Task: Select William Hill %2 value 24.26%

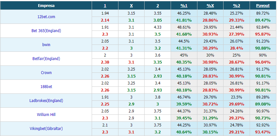Action: click(237, 111)
